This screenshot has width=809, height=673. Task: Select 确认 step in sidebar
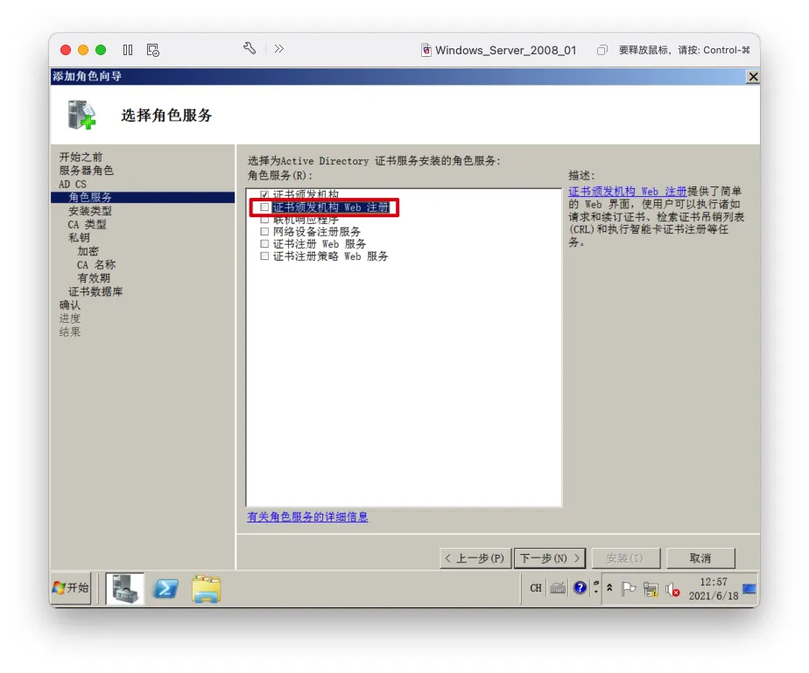(70, 305)
